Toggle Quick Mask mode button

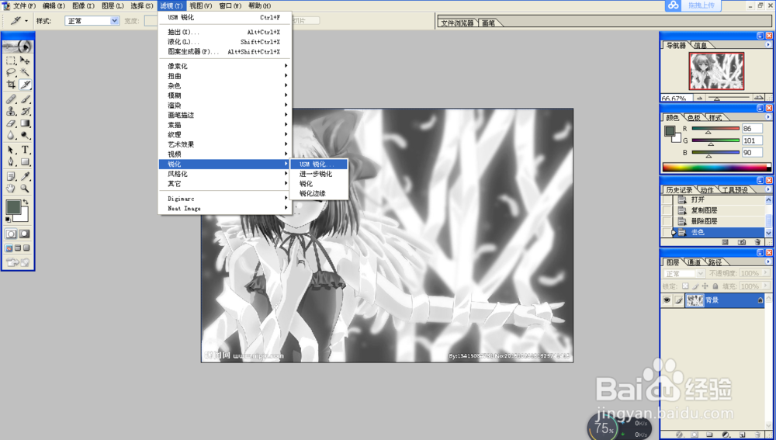click(x=24, y=234)
